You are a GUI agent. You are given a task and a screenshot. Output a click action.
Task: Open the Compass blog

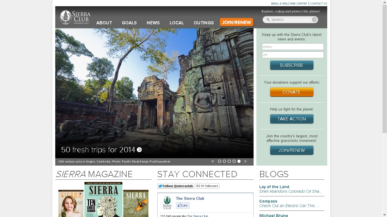[x=268, y=201]
